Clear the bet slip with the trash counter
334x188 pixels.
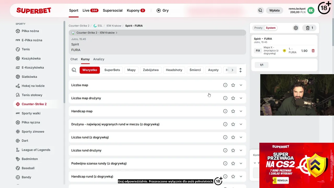click(x=309, y=28)
